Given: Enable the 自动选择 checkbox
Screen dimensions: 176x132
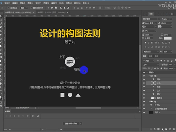Looking at the screenshot, I should [x=8, y=8].
